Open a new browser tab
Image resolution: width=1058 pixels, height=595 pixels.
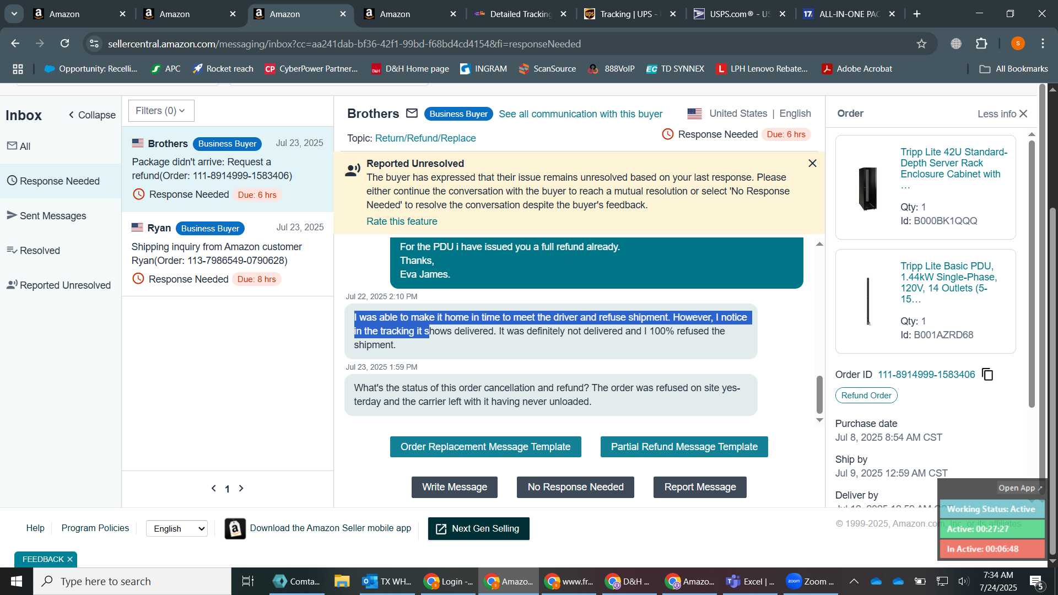(x=917, y=14)
